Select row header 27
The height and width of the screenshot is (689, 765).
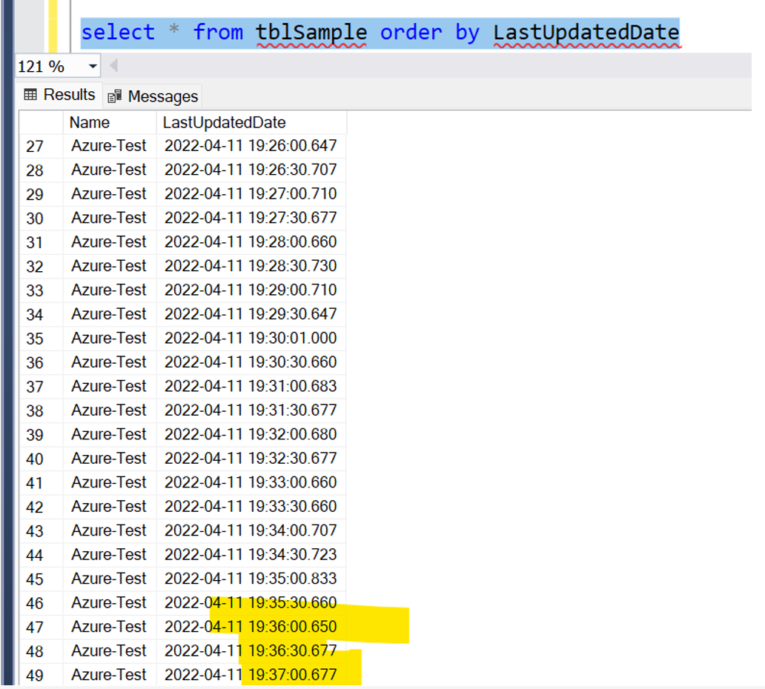click(41, 146)
